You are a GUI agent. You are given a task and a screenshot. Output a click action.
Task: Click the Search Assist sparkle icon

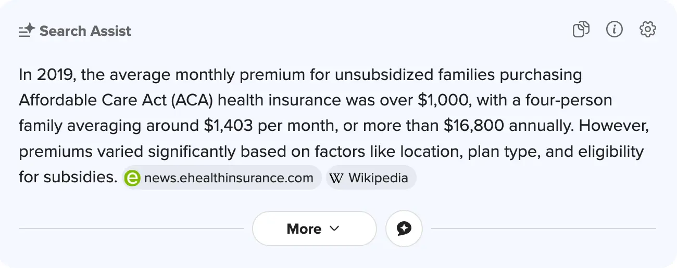point(27,31)
